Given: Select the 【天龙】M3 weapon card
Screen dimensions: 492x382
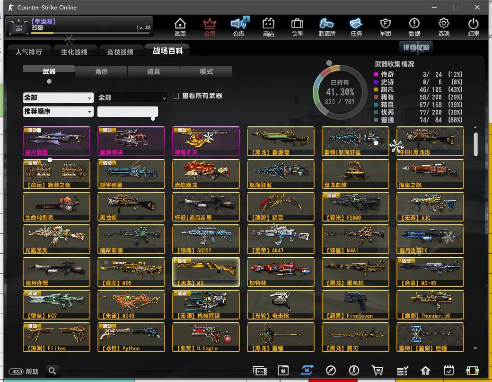Looking at the screenshot, I should tap(206, 272).
